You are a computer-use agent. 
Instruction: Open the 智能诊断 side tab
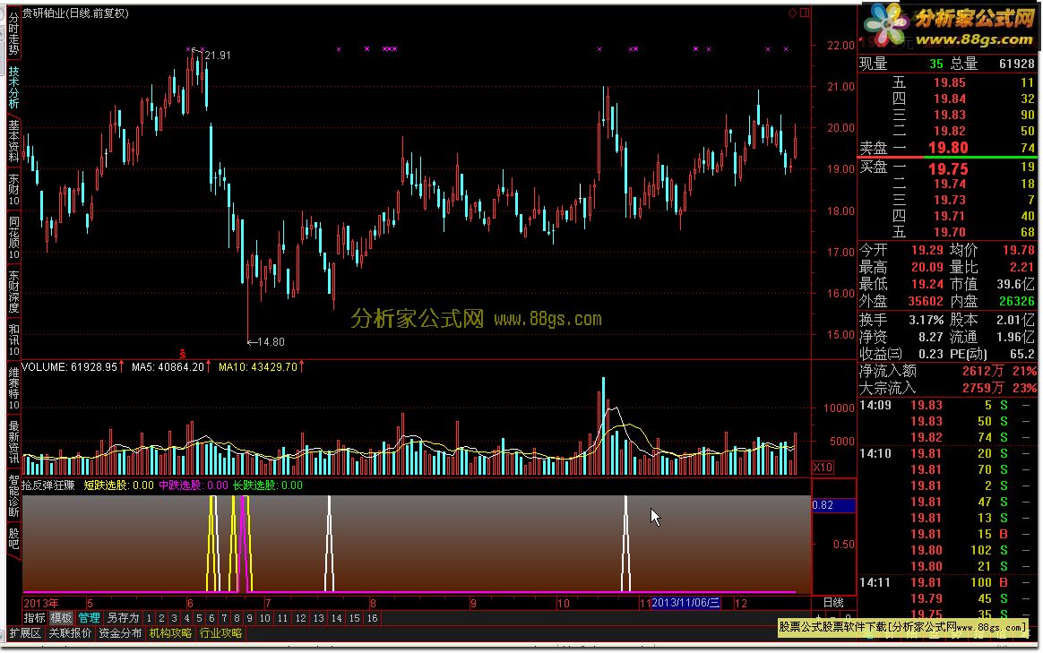point(13,495)
